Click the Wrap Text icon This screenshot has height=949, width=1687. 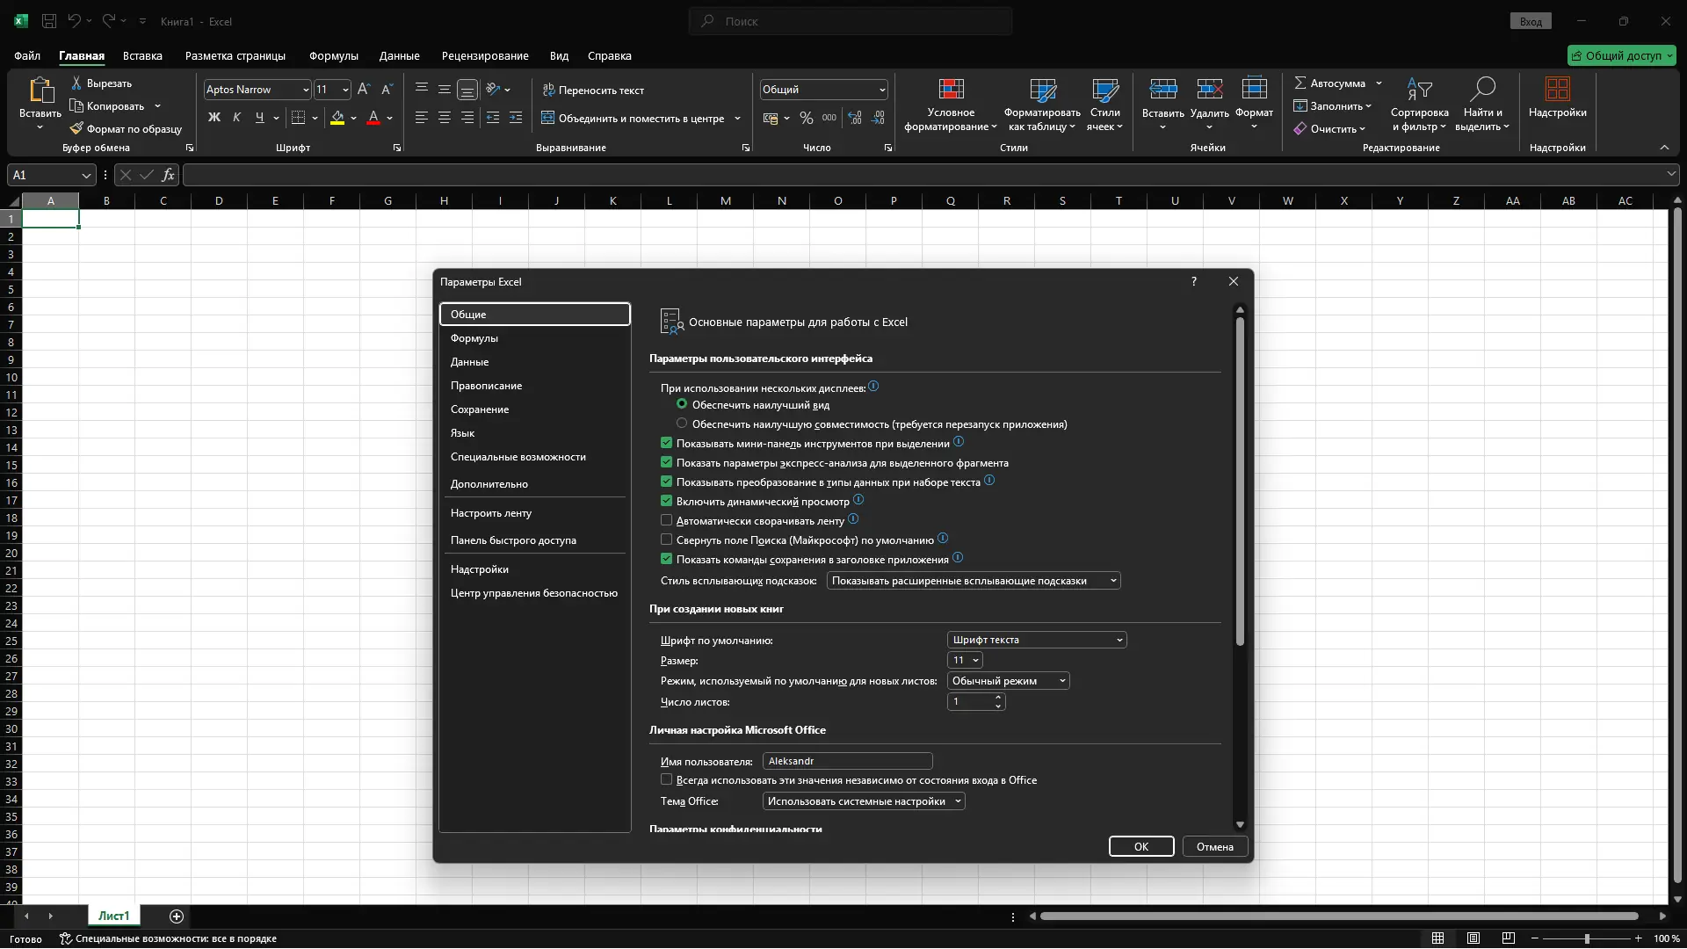click(x=548, y=90)
